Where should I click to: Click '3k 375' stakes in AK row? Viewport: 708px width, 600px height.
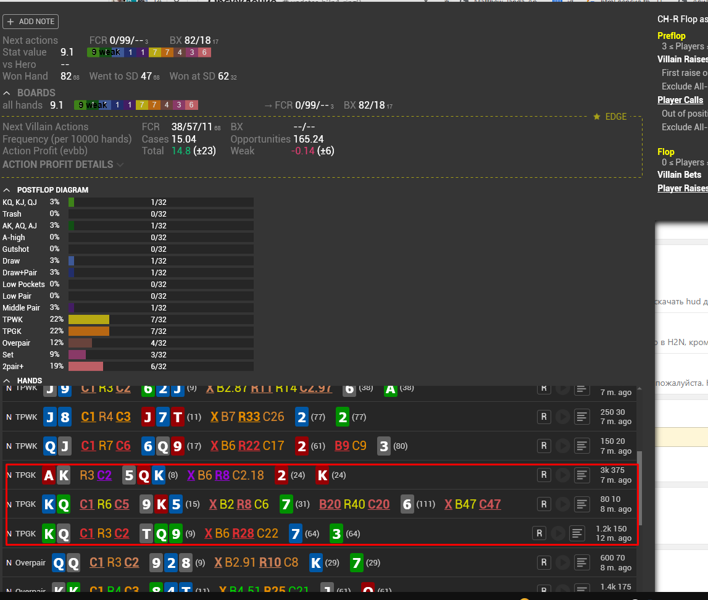[612, 470]
